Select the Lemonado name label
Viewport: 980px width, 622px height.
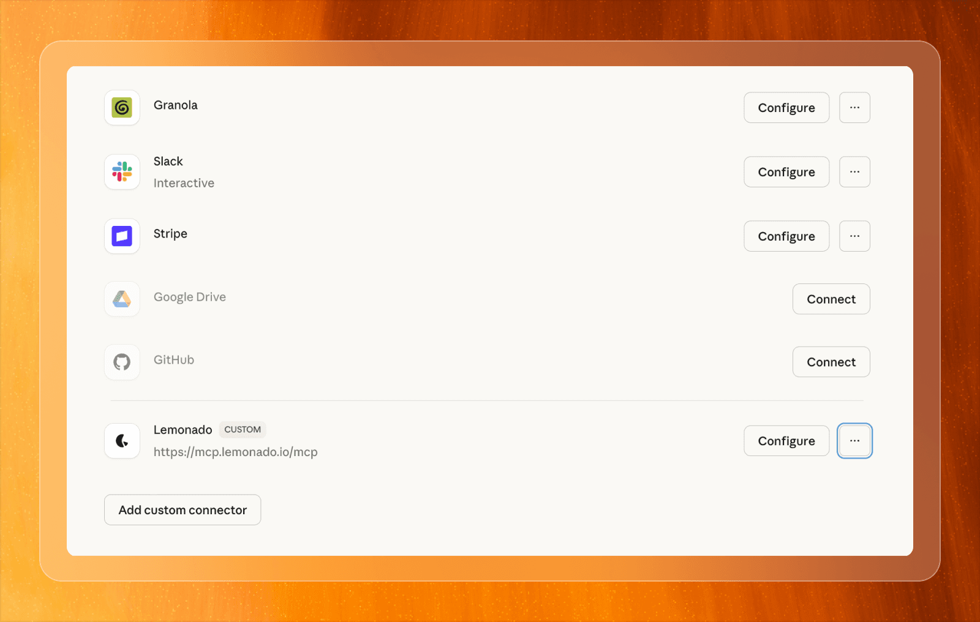pos(183,430)
